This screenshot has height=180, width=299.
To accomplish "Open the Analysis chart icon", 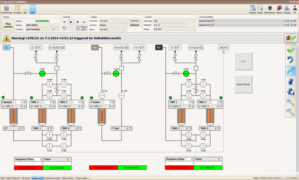I will click(x=287, y=8).
